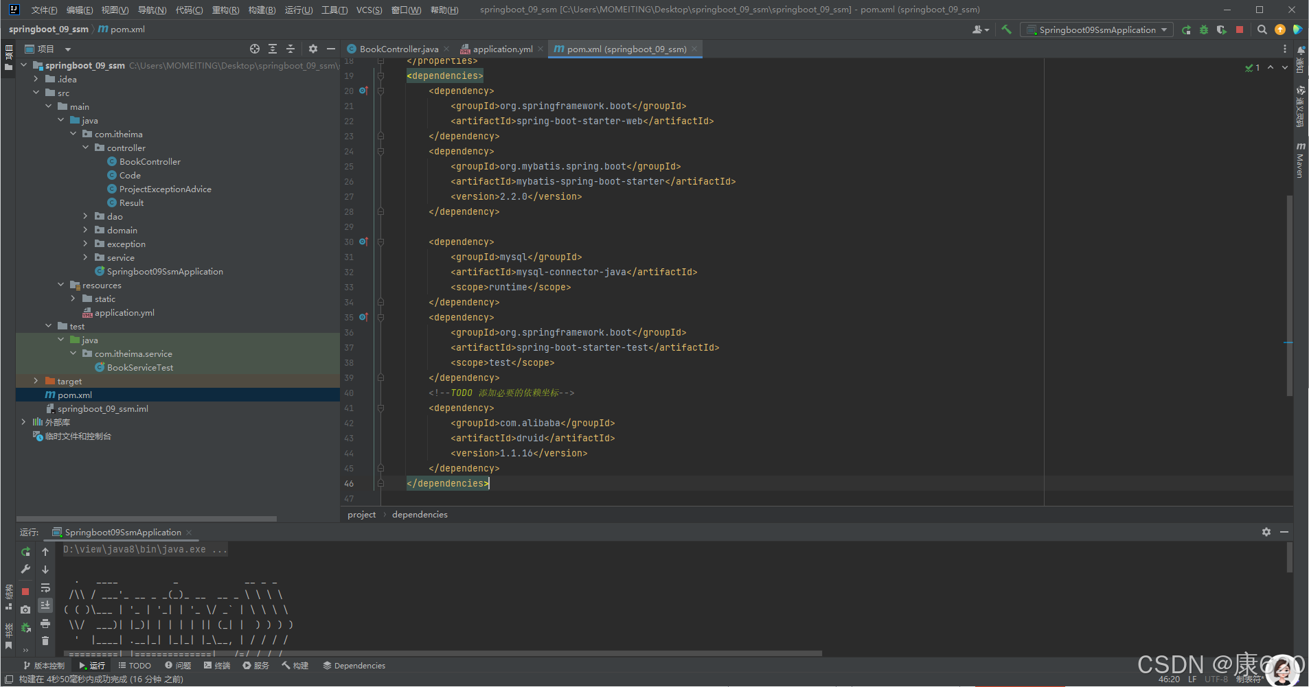Click the camera thread dump icon
The height and width of the screenshot is (687, 1309).
point(25,609)
